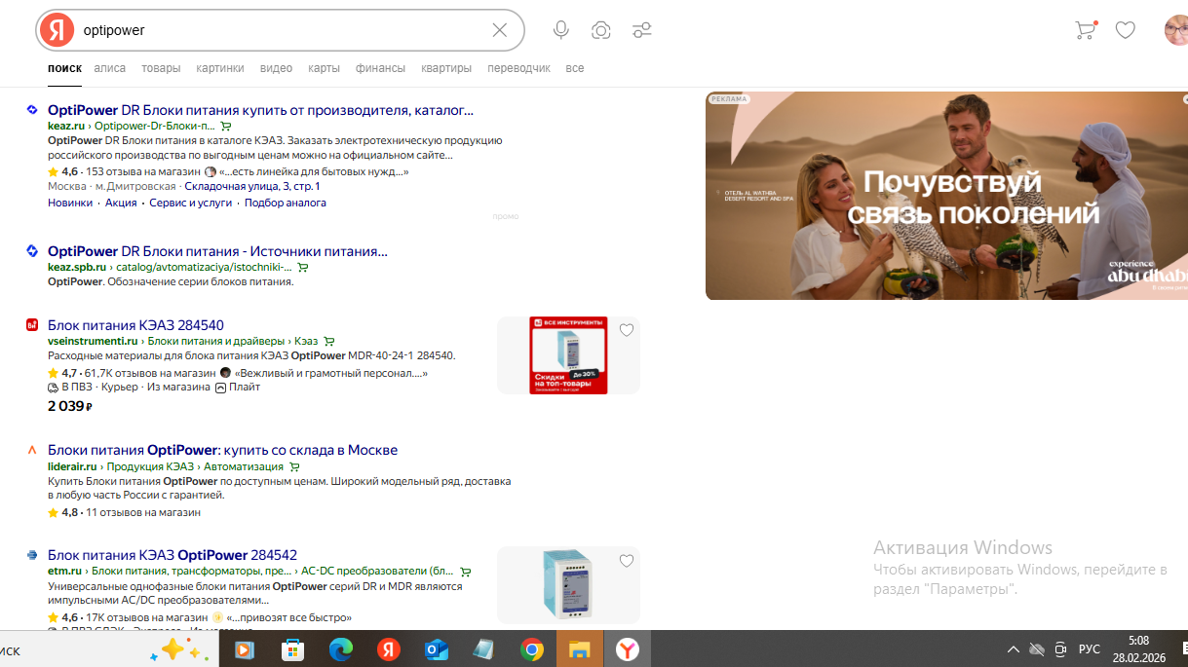Click cart icon next to keaz.ru breadcrumb
Screen dimensions: 1188x667
pyautogui.click(x=226, y=127)
